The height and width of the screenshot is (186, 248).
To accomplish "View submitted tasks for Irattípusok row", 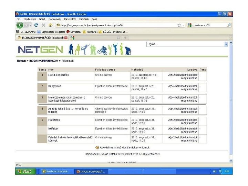I will point(183,130).
